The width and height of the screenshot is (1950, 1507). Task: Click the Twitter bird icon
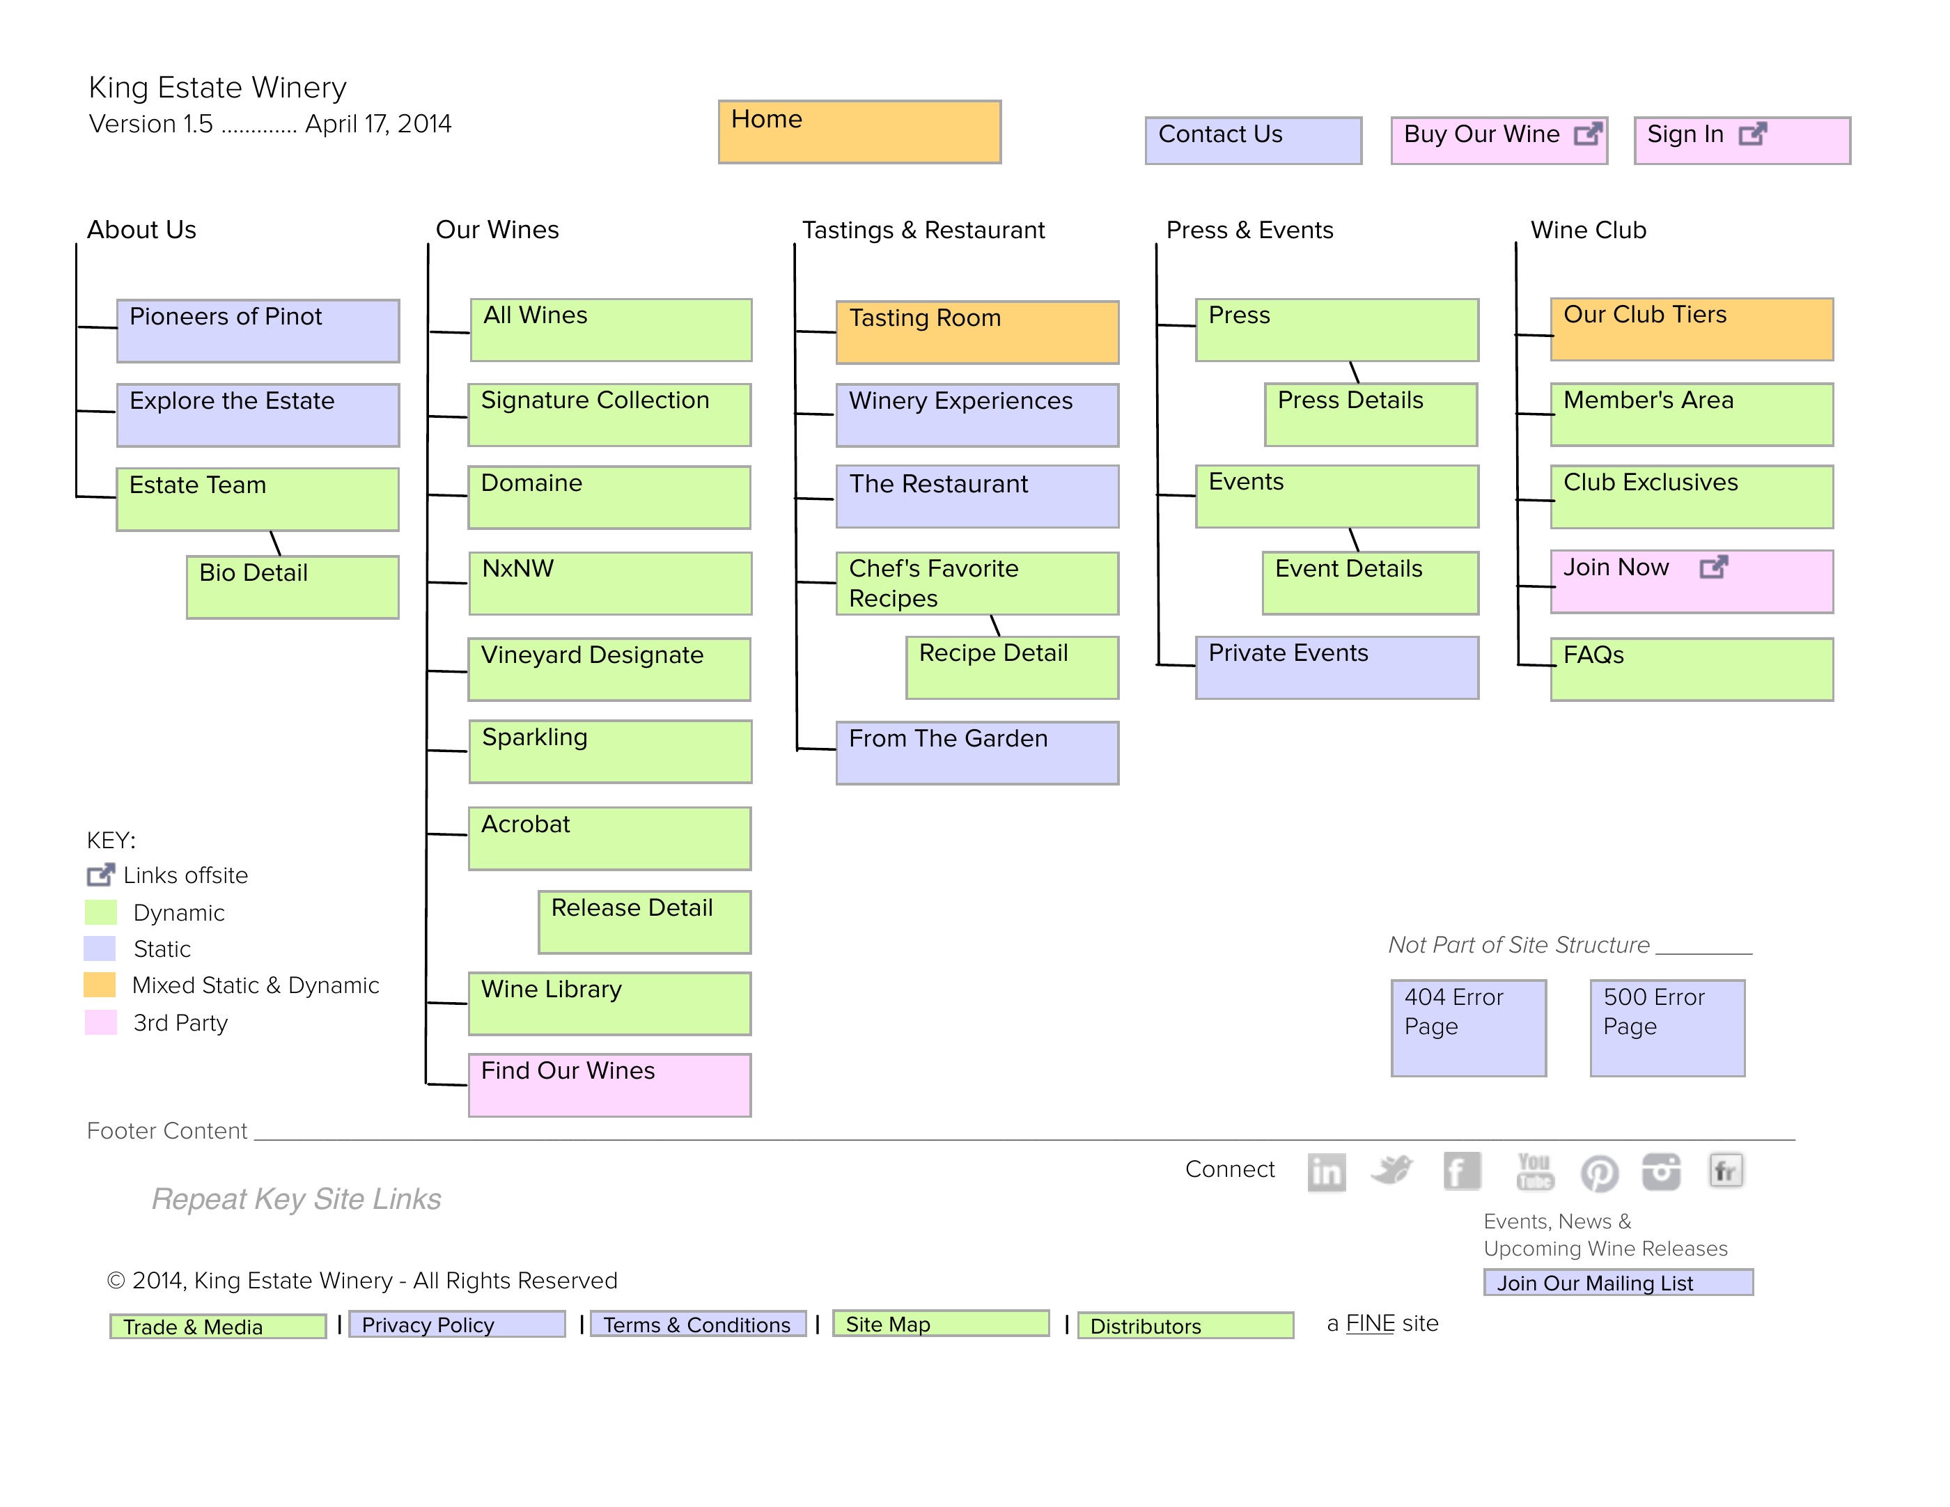tap(1391, 1169)
